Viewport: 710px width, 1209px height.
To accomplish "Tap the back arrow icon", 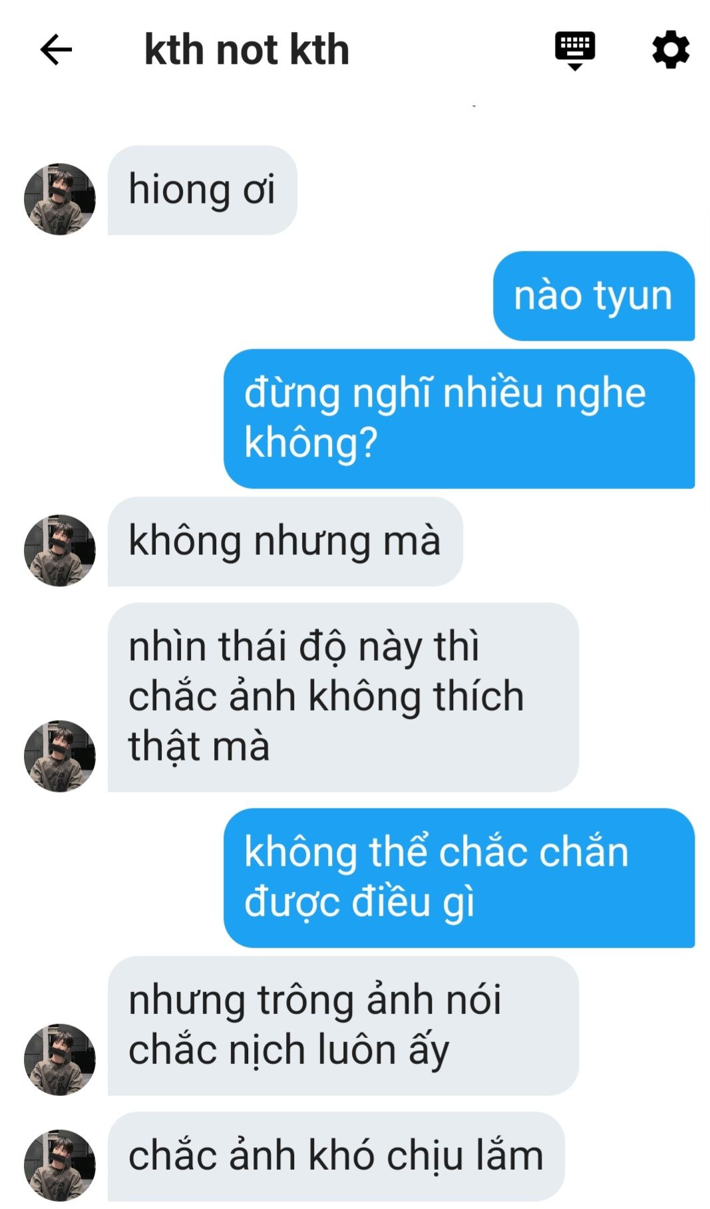I will pos(56,50).
